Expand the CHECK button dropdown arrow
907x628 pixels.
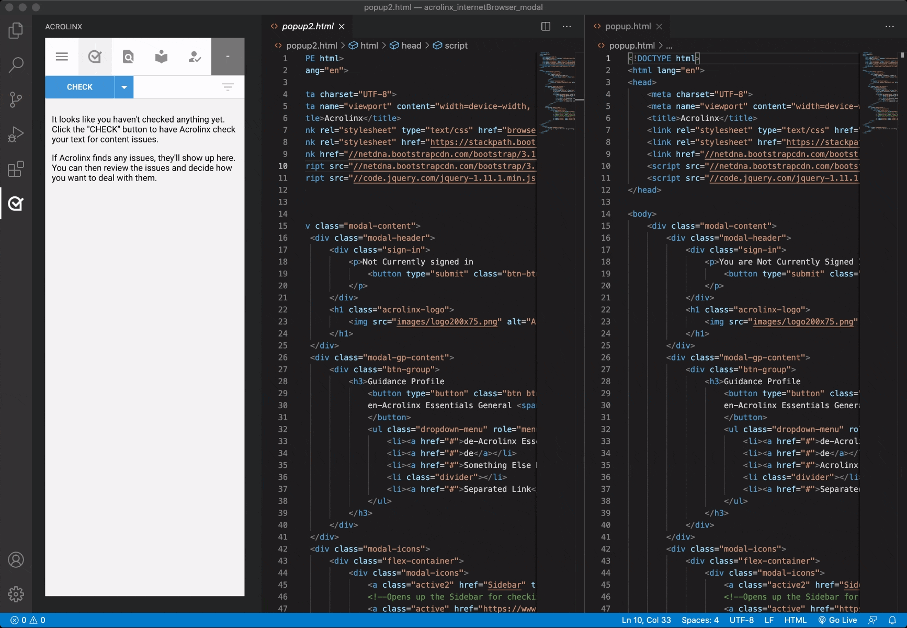(124, 87)
